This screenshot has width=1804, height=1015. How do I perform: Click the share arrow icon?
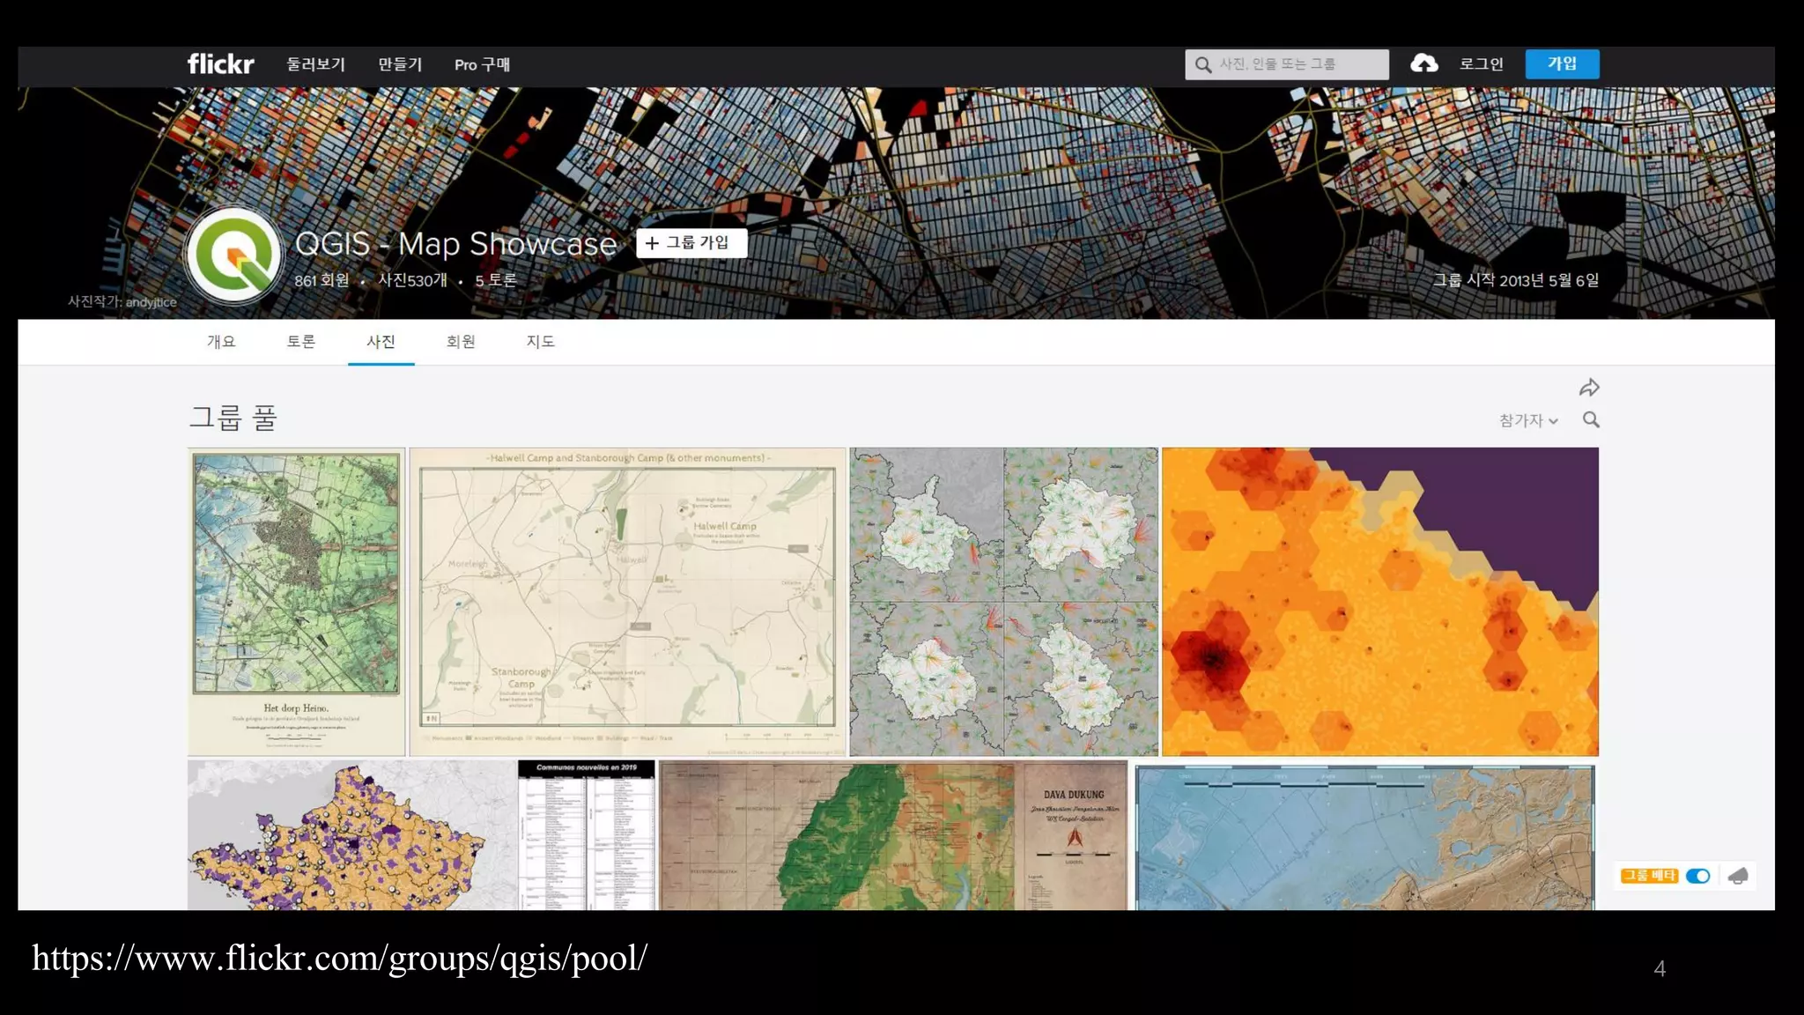tap(1589, 388)
